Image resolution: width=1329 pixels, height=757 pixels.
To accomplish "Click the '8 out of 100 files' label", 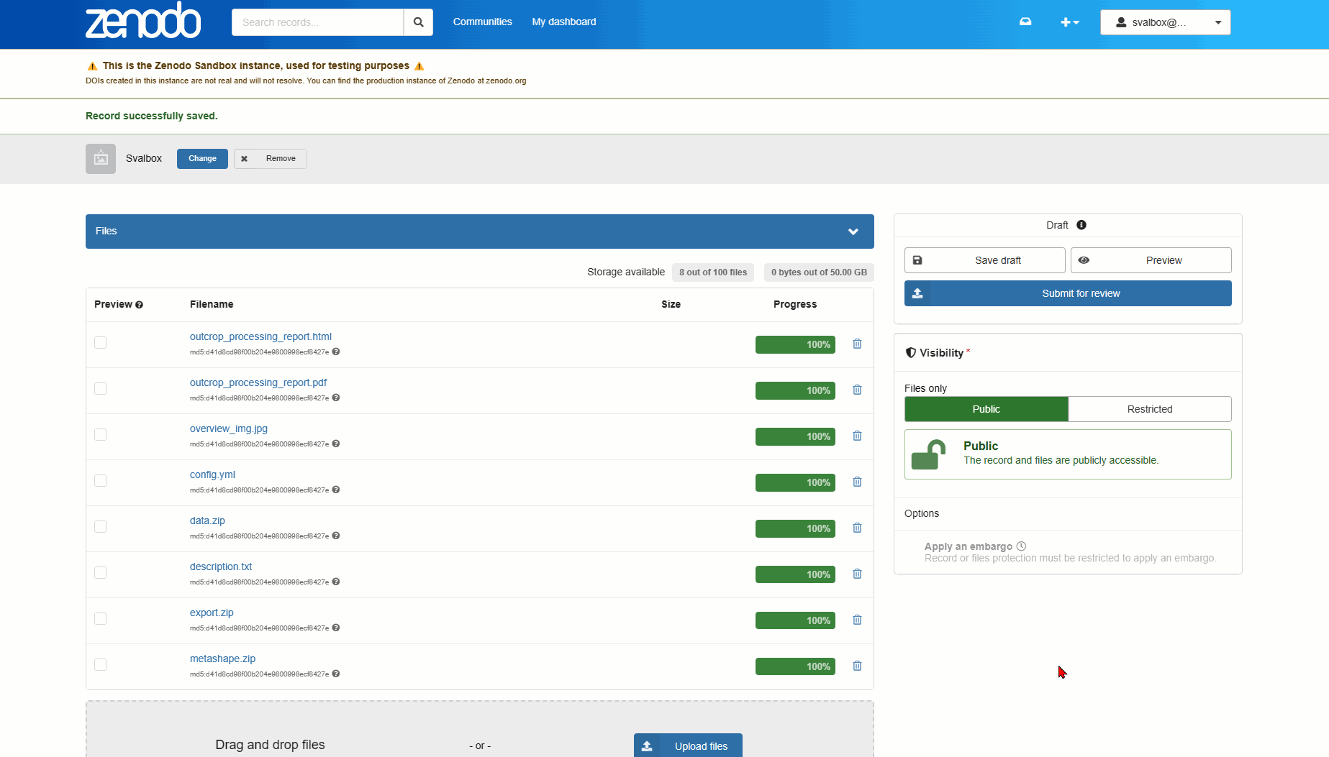I will 713,272.
